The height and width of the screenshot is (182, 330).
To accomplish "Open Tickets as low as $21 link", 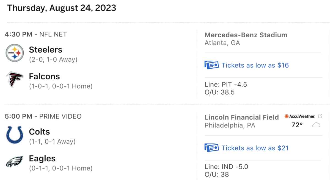I will tap(255, 148).
